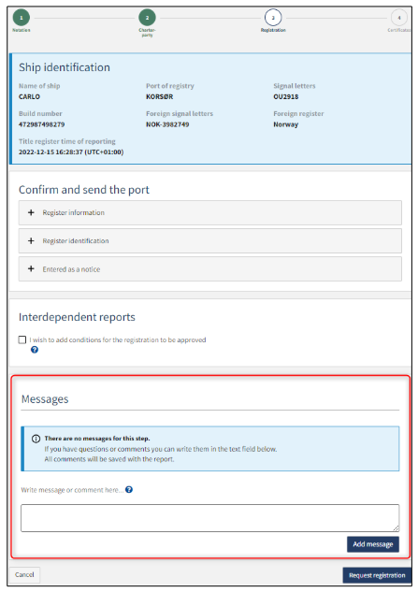Go to Charter-party step 2 circle
This screenshot has width=418, height=592.
click(x=147, y=18)
